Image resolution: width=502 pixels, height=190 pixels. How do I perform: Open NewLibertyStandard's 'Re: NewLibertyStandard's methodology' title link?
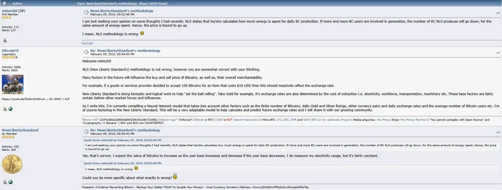tap(125, 130)
